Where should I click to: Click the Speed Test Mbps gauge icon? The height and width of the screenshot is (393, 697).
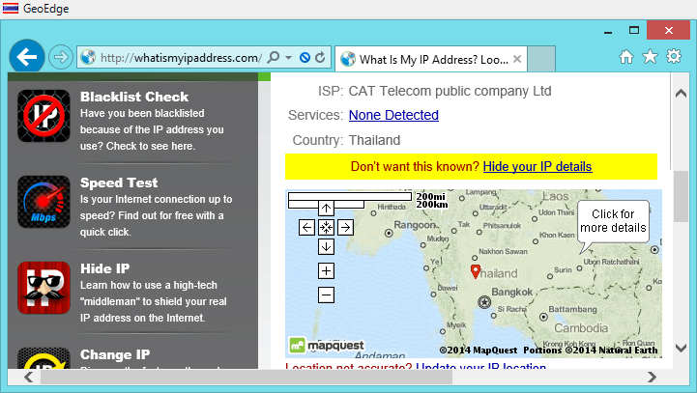(x=44, y=202)
